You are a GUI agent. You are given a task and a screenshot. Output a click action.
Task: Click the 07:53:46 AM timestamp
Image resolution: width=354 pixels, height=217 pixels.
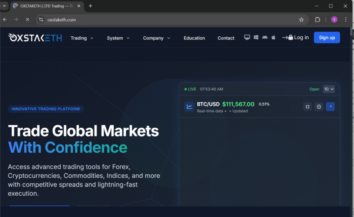211,89
